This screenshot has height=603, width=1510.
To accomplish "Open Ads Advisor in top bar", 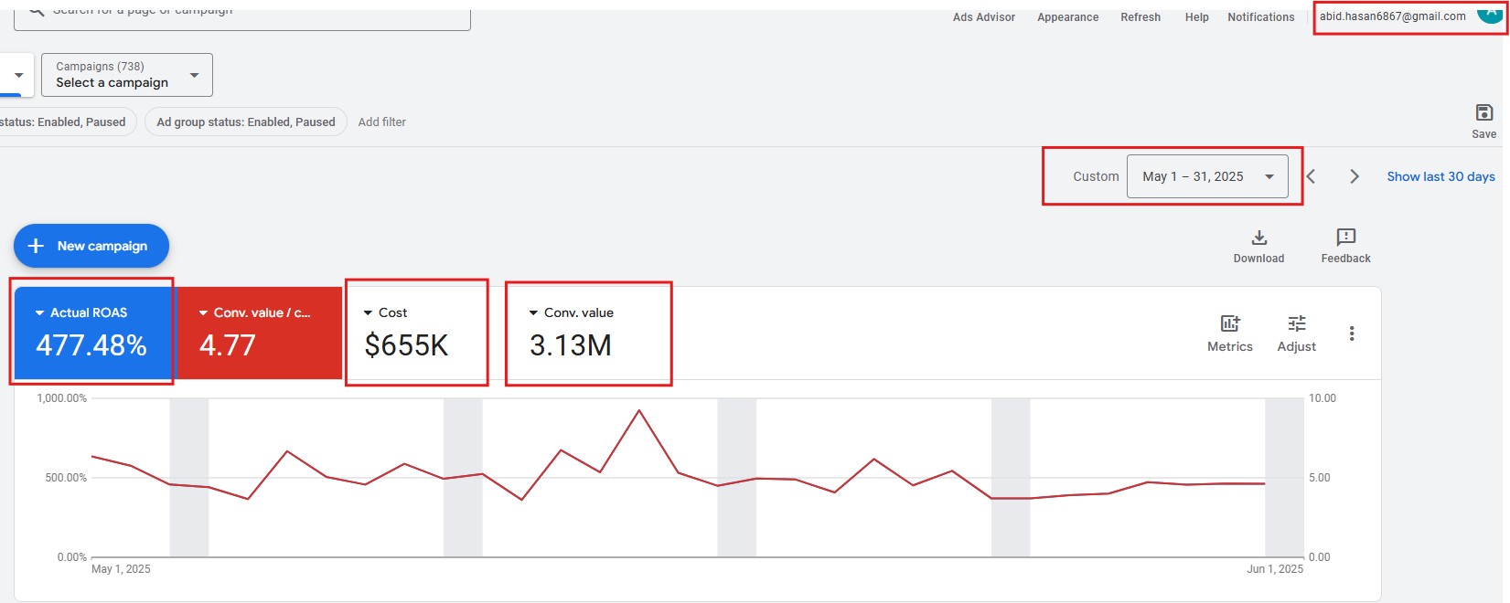I will 984,17.
